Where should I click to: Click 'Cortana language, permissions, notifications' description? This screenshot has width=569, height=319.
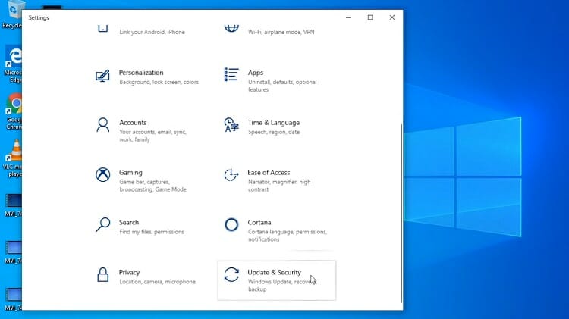point(288,235)
